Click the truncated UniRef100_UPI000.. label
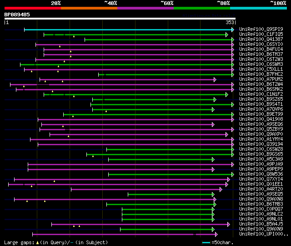Viewport: 291px width, 246px height. pos(264,234)
